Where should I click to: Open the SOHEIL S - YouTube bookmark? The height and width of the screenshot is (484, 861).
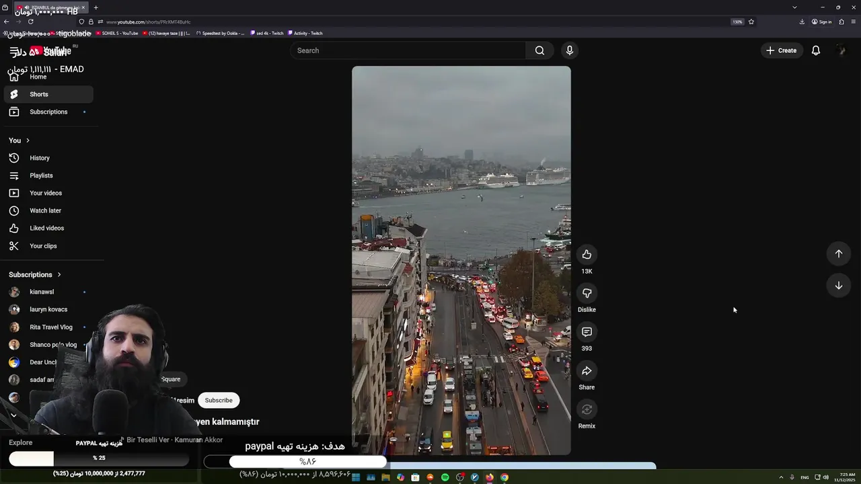(x=117, y=33)
